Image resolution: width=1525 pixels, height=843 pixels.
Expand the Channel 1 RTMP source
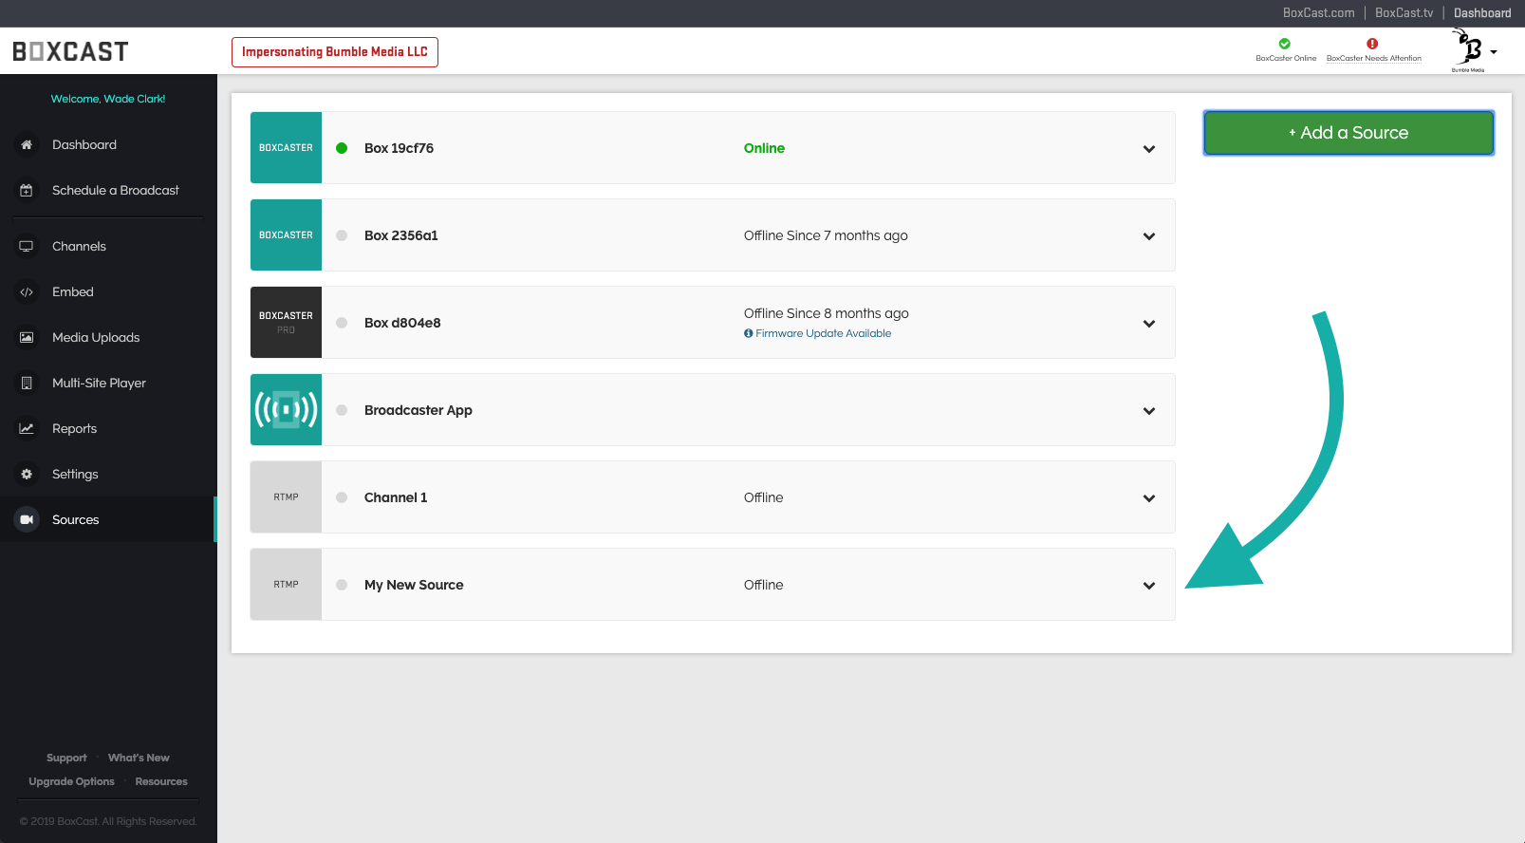[x=1148, y=498]
